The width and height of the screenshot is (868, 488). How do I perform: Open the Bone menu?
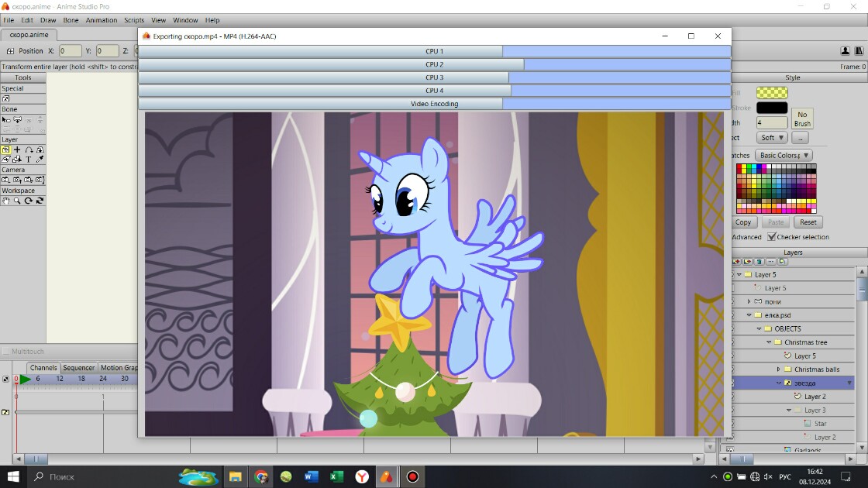[71, 20]
